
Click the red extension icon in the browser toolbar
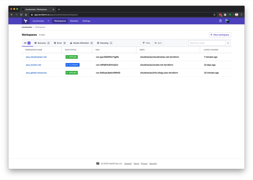coord(220,15)
